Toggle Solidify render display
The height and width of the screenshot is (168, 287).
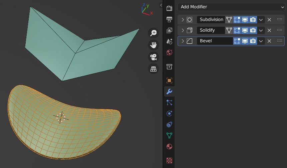[253, 30]
